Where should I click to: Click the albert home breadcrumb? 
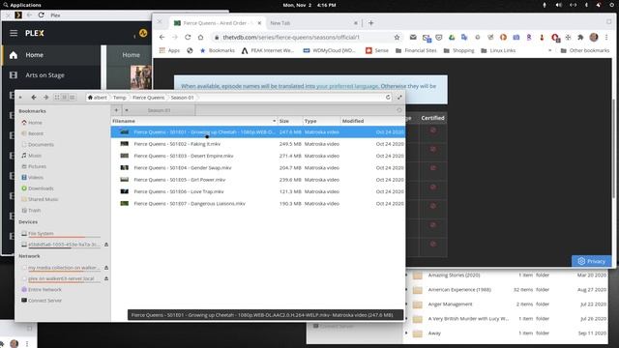coord(97,98)
